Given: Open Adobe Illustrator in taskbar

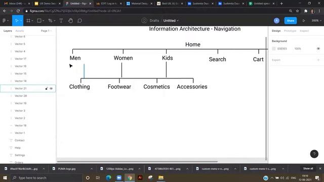Looking at the screenshot, I should (140, 177).
